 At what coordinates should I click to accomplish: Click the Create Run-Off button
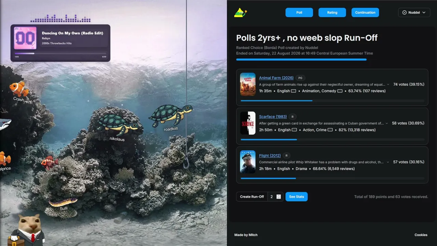point(252,197)
